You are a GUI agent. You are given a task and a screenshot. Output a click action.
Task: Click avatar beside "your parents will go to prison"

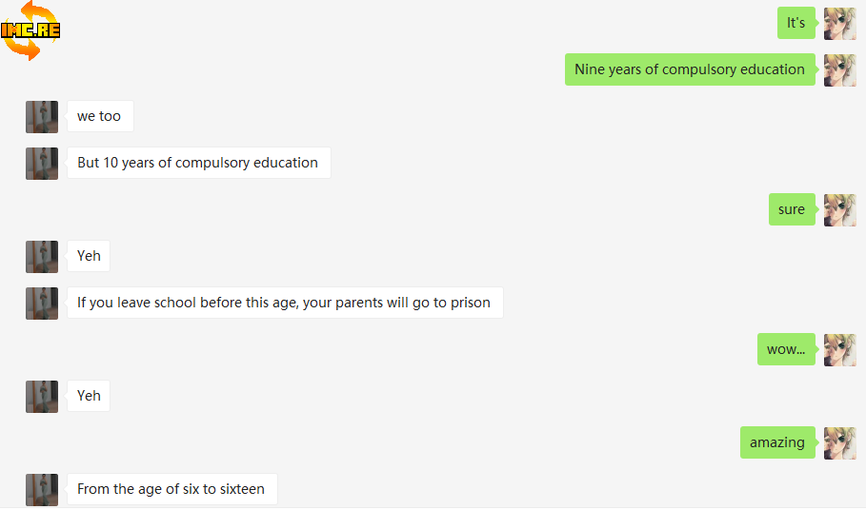[42, 304]
